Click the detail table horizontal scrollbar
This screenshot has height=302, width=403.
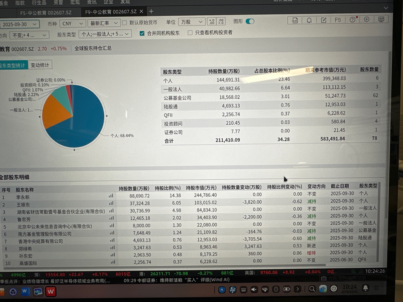[165, 266]
